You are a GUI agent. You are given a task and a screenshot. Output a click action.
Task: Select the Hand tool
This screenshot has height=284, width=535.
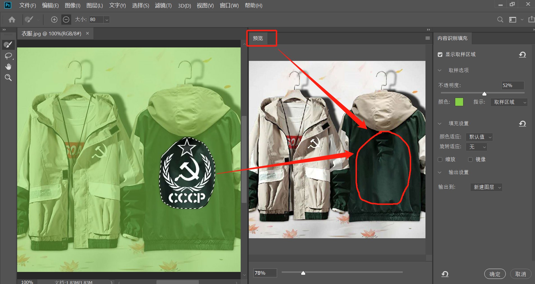tap(8, 67)
